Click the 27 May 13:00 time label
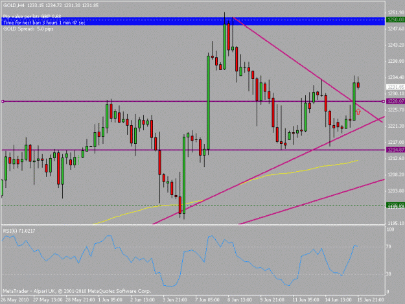Screen dimensions: 405x304 point(48,300)
